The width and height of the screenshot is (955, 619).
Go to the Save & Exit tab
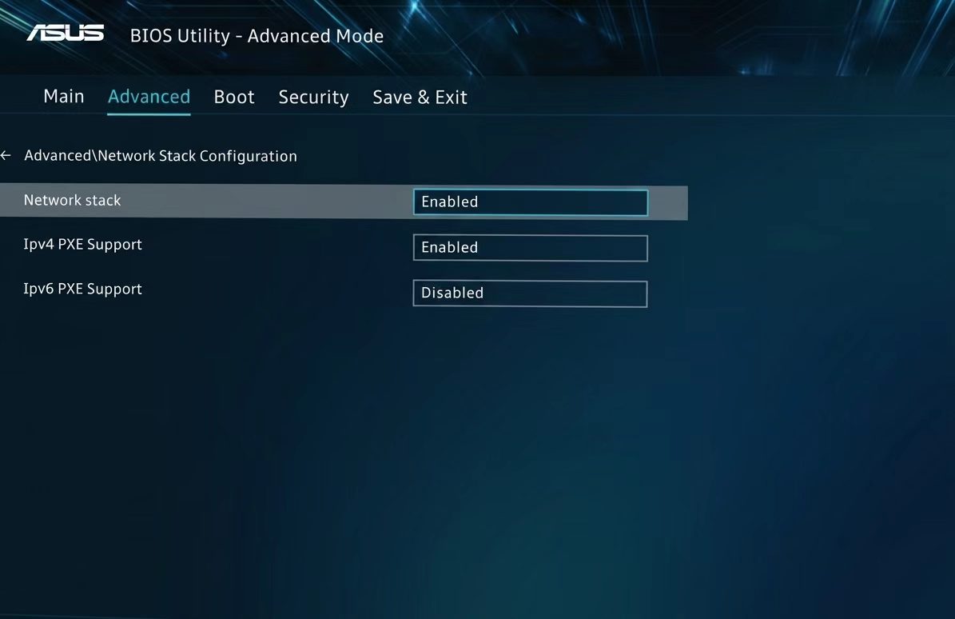[420, 98]
